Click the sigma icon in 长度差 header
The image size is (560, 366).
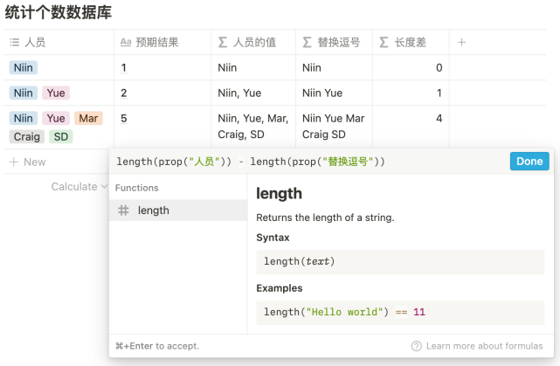(385, 42)
